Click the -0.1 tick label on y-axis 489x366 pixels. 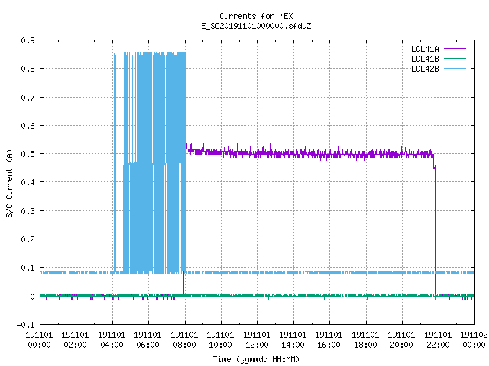(25, 325)
